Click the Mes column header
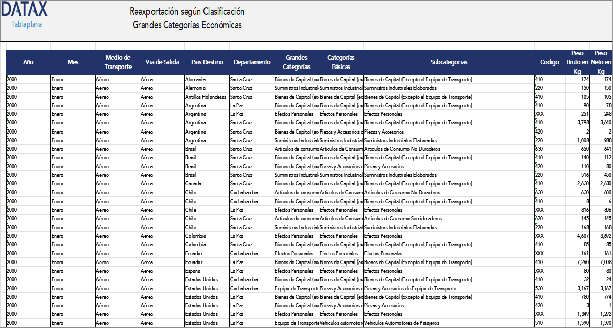The height and width of the screenshot is (328, 613). [x=73, y=62]
